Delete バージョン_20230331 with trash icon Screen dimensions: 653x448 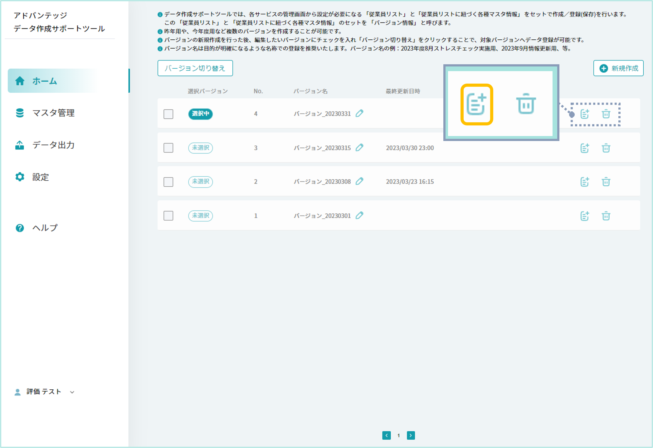606,114
